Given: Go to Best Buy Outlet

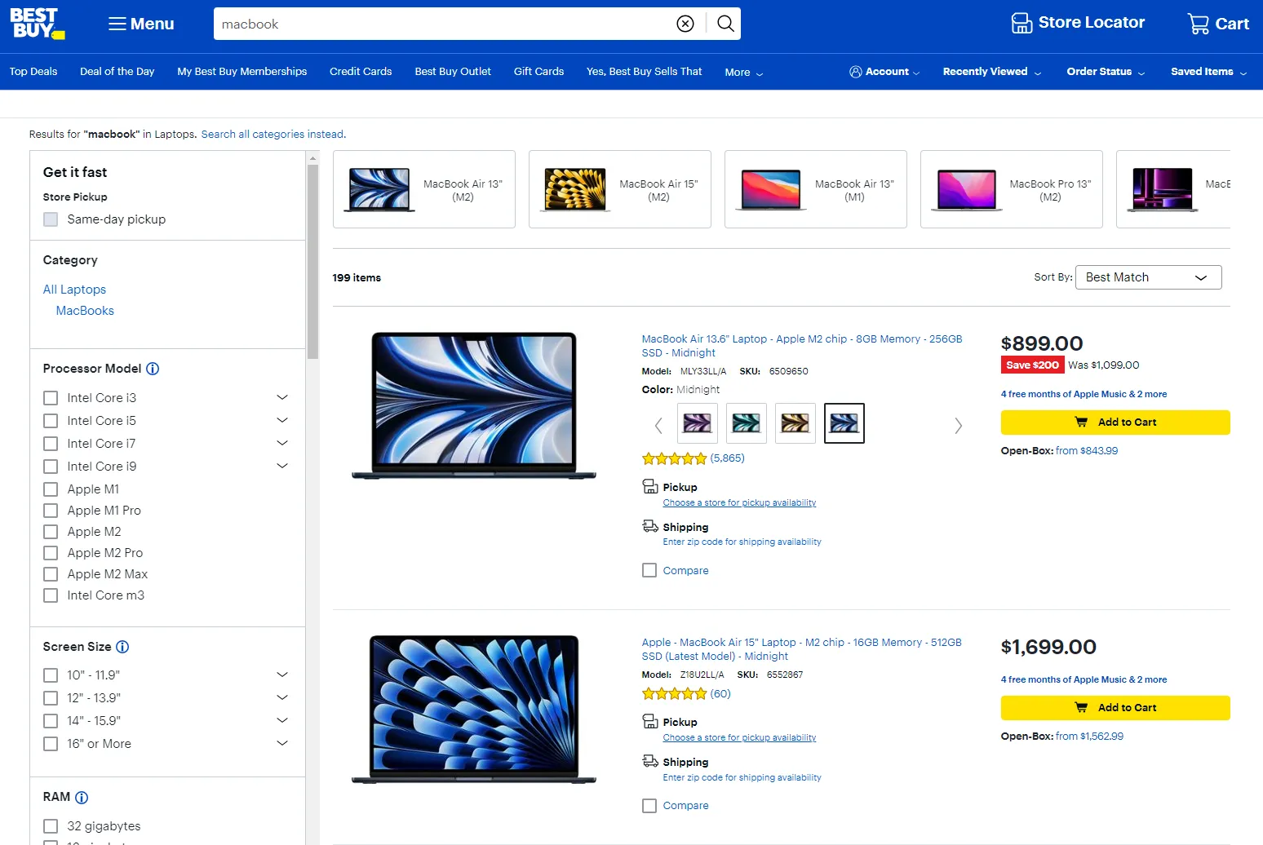Looking at the screenshot, I should click(453, 72).
